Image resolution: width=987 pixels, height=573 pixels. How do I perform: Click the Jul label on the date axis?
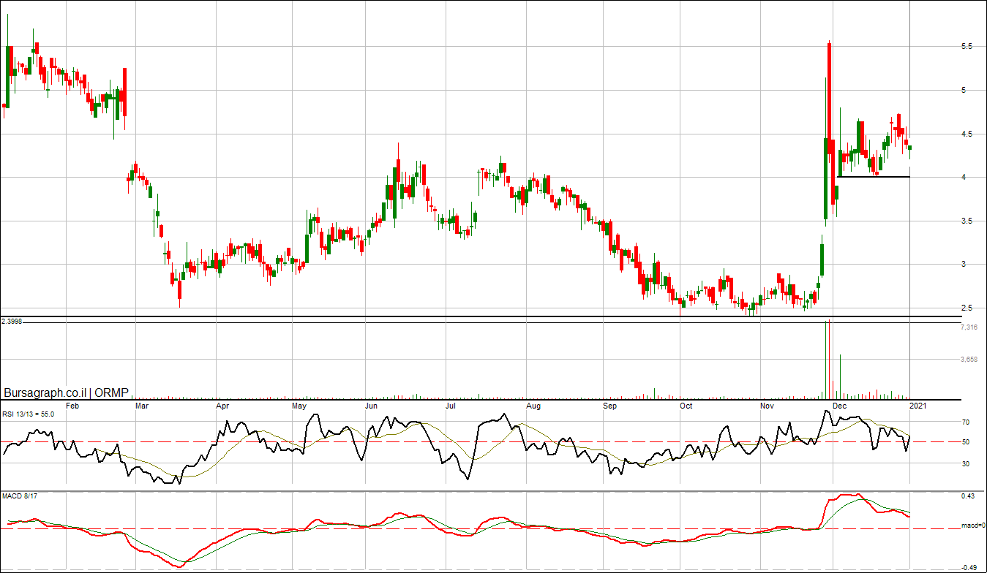coord(451,404)
